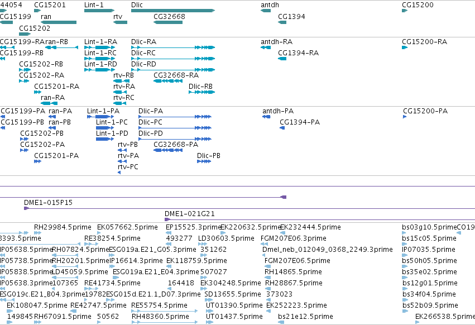Click EST FGM207E06.3prime

264,244
